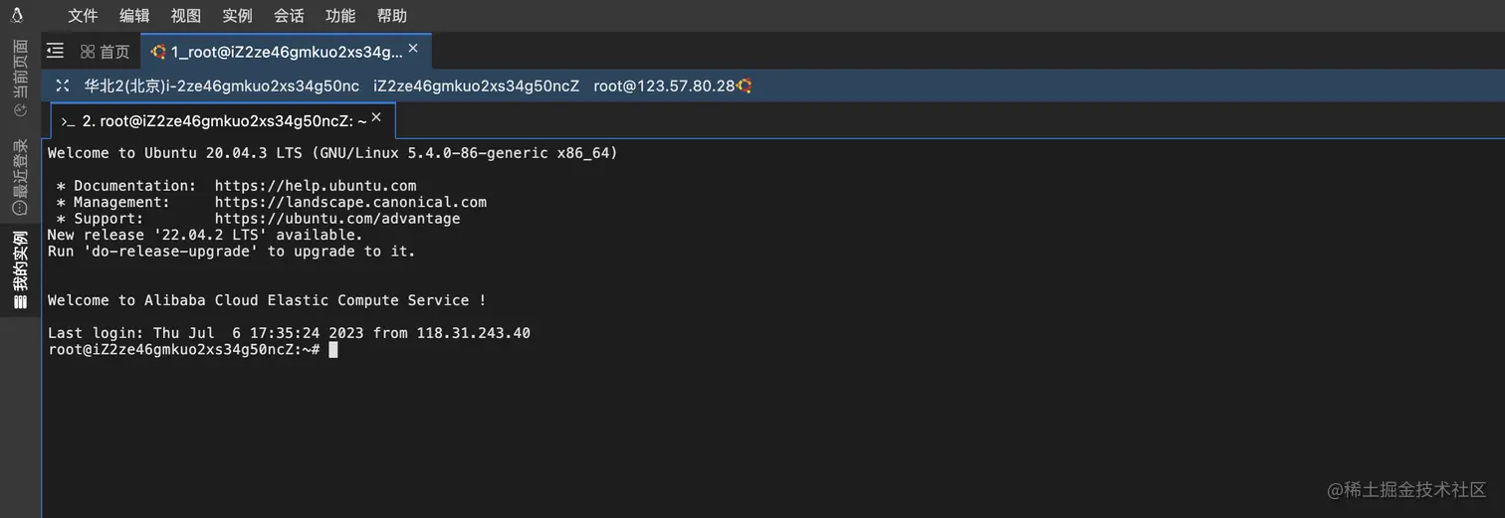
Task: Switch to the 2. root@iZ2ze46gmkuo2xs34g50ncZ terminal tab
Action: click(x=217, y=121)
